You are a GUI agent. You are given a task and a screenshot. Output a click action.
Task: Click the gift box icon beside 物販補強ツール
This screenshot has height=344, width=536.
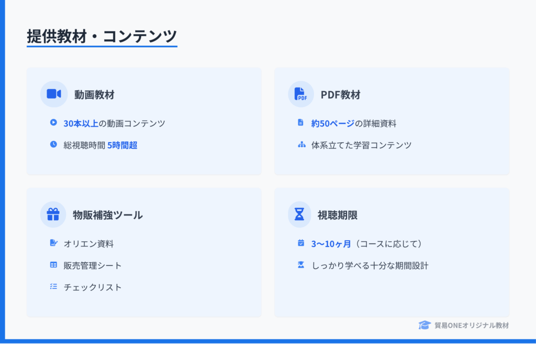pyautogui.click(x=53, y=214)
